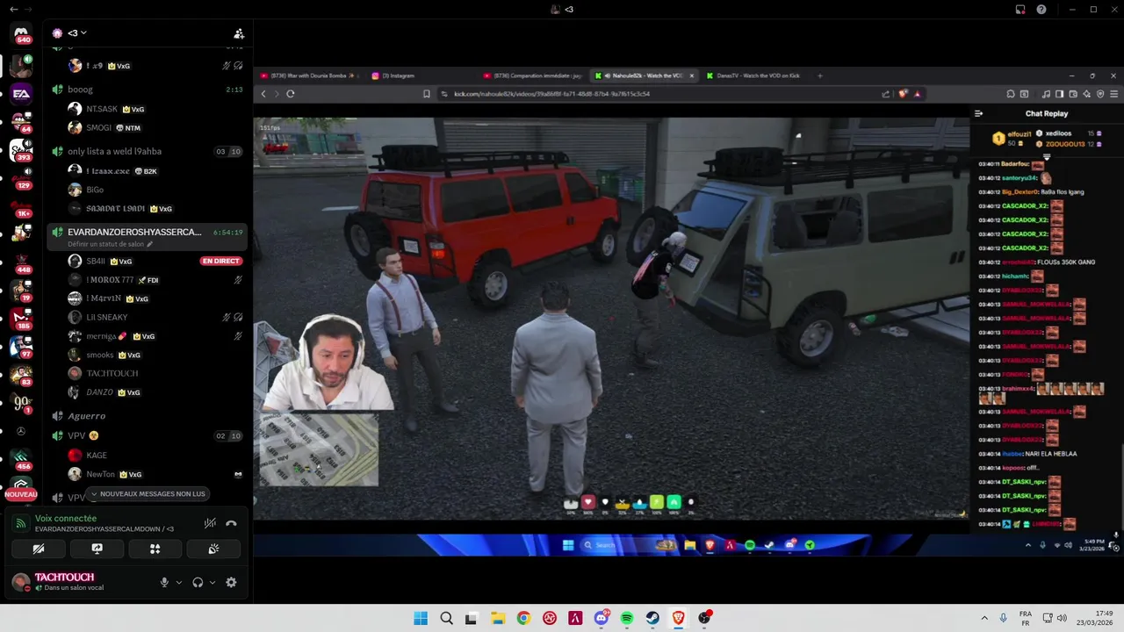Open Discord inbox icon in title bar

point(1020,10)
